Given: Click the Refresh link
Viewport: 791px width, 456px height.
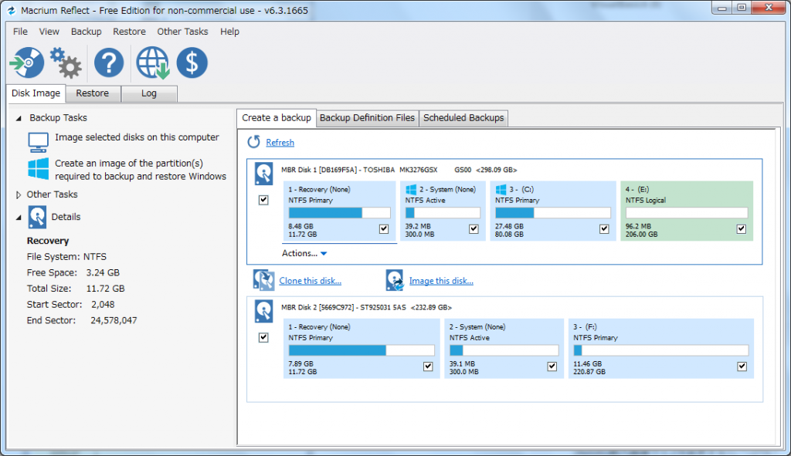Looking at the screenshot, I should (280, 143).
